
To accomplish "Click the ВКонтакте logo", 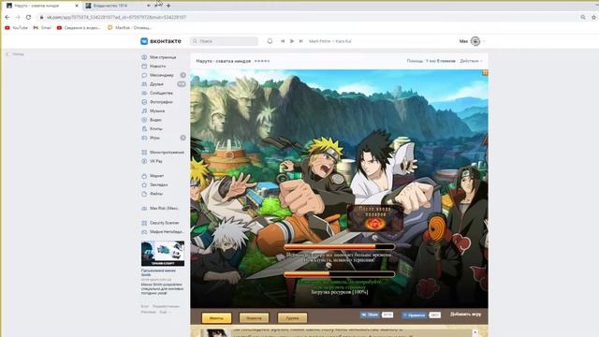I will coord(161,41).
